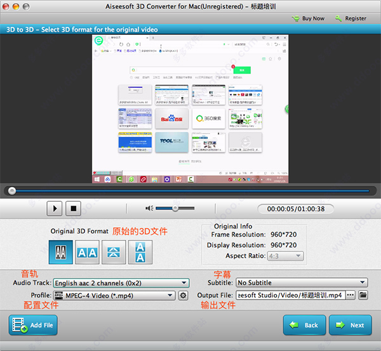Open the Aspect Ratio 4:3 dropdown
381x351 pixels.
click(285, 256)
